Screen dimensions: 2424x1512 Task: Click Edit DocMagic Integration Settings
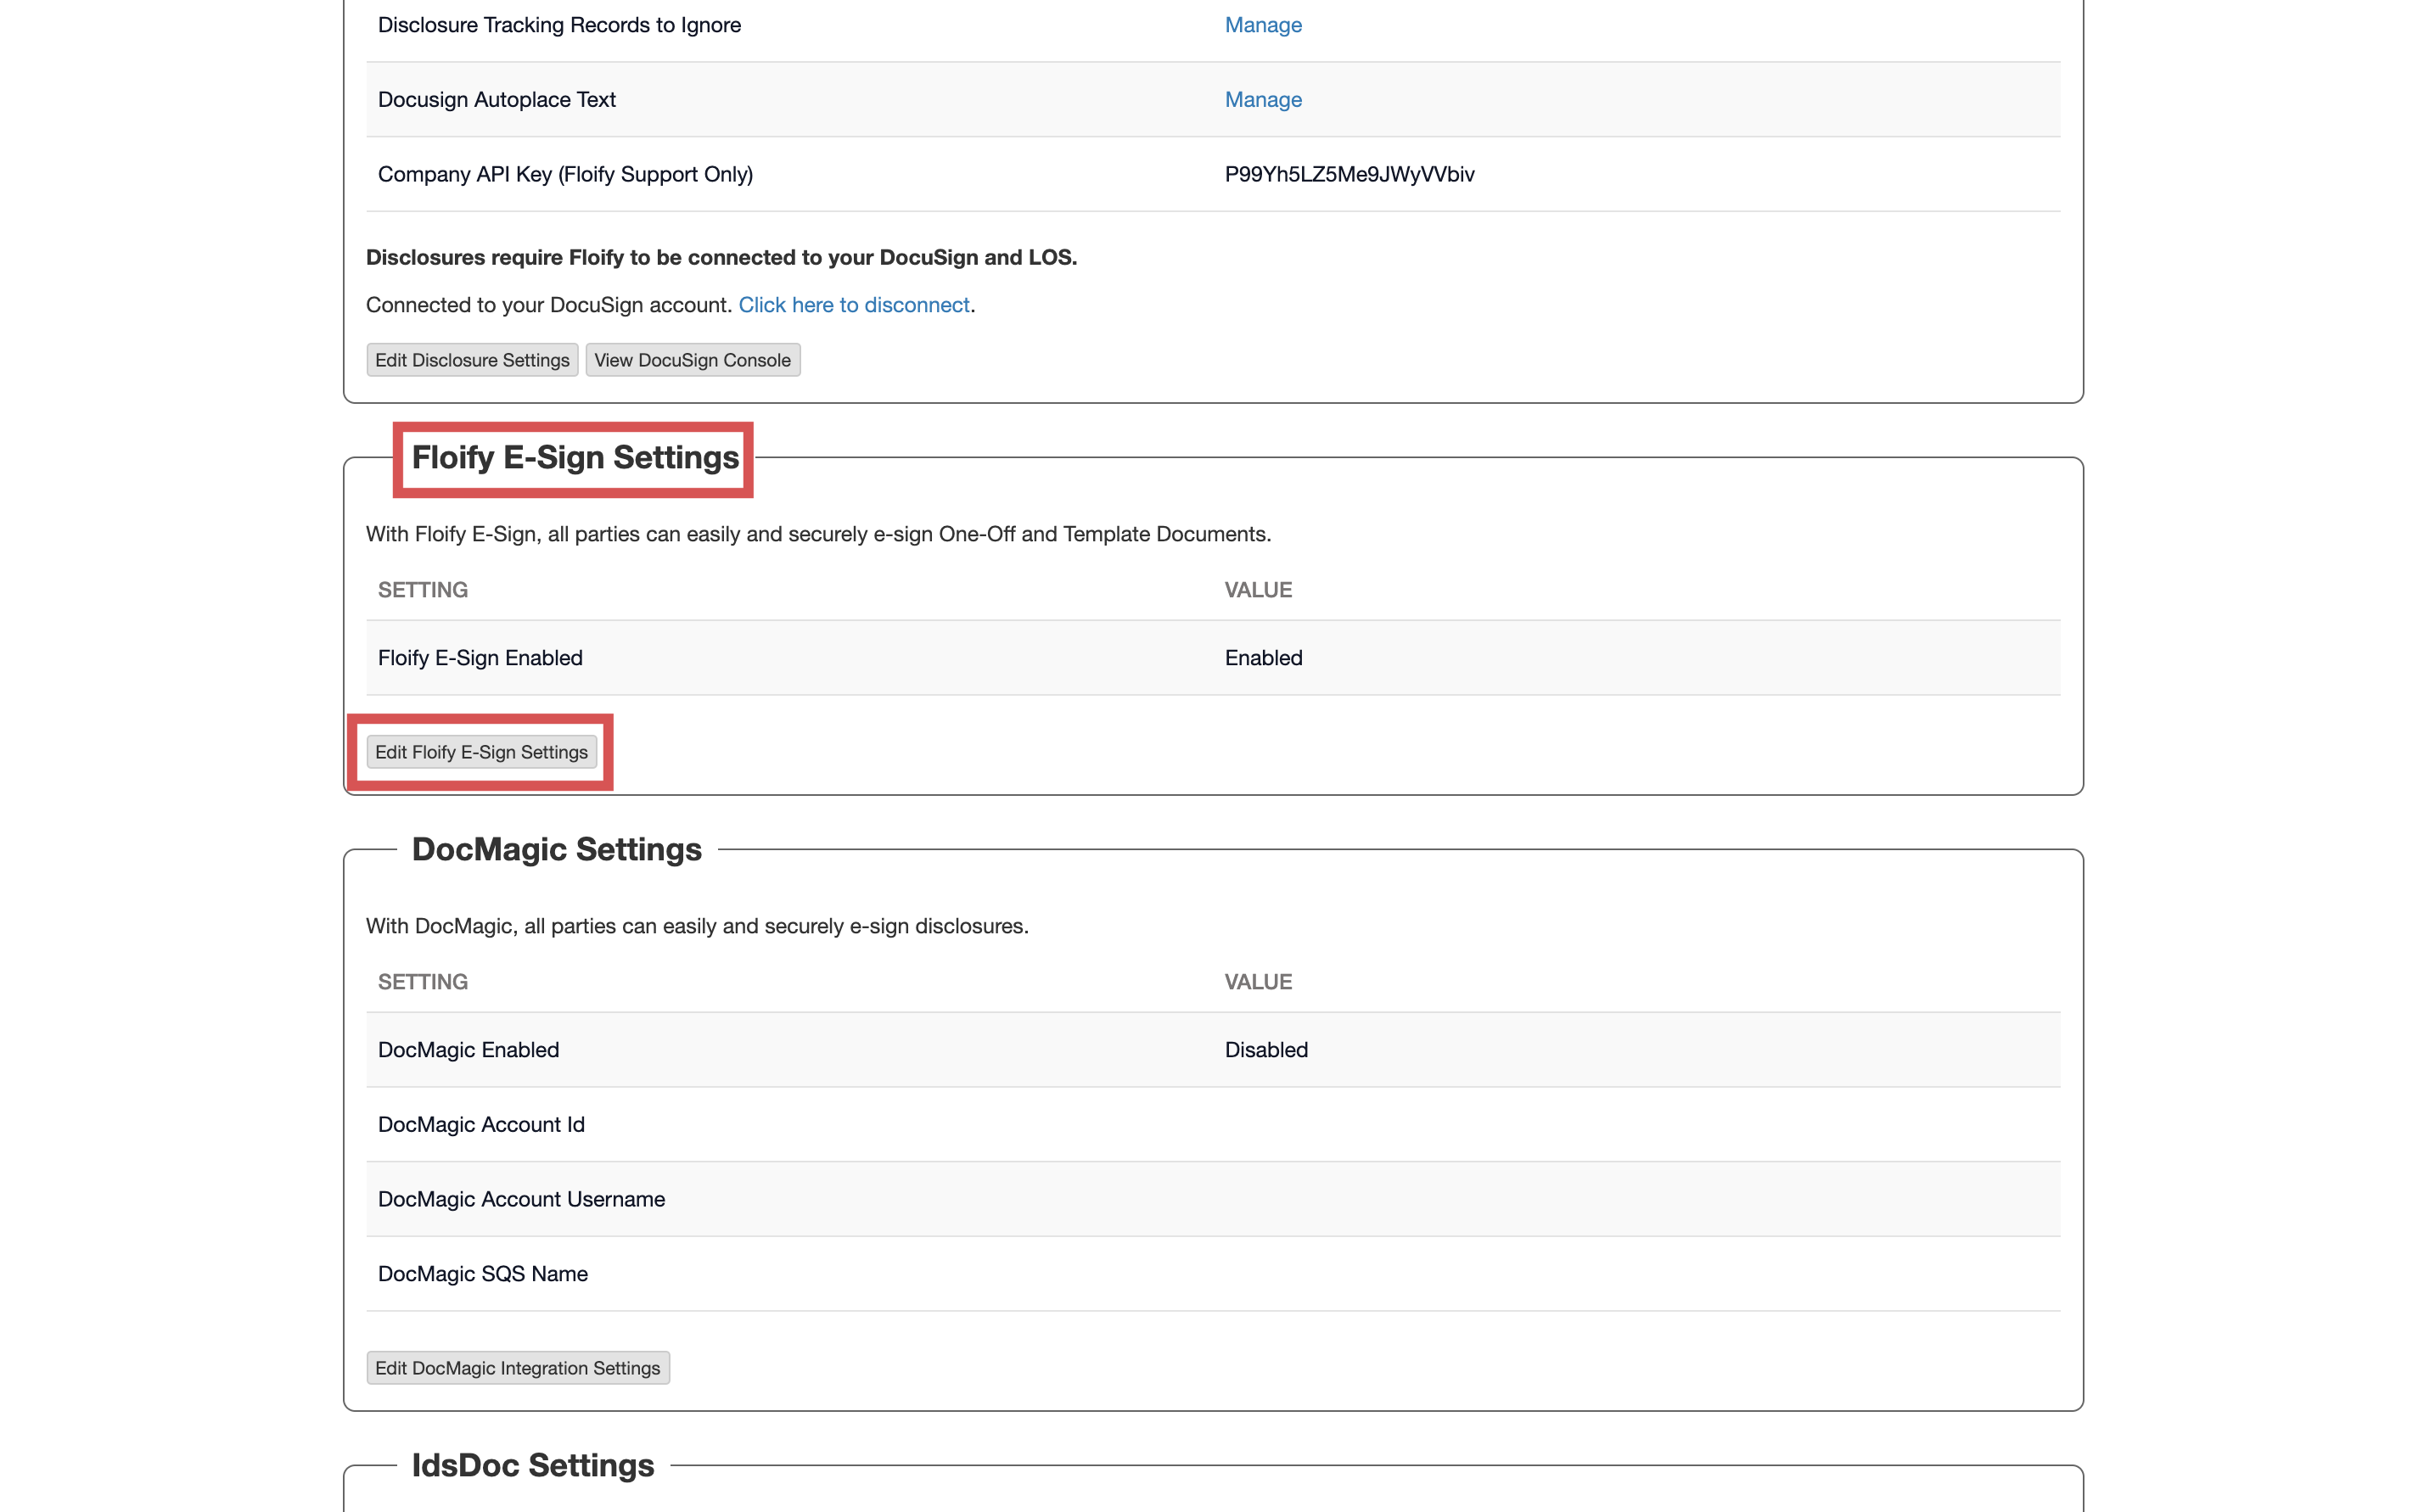(517, 1367)
